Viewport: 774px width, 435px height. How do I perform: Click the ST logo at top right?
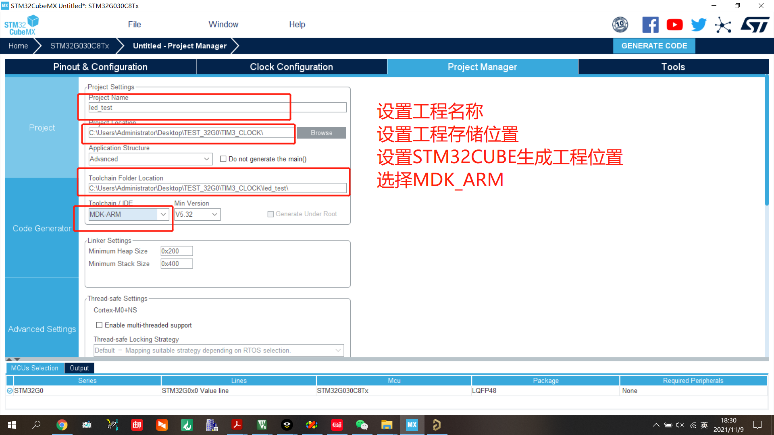coord(755,25)
